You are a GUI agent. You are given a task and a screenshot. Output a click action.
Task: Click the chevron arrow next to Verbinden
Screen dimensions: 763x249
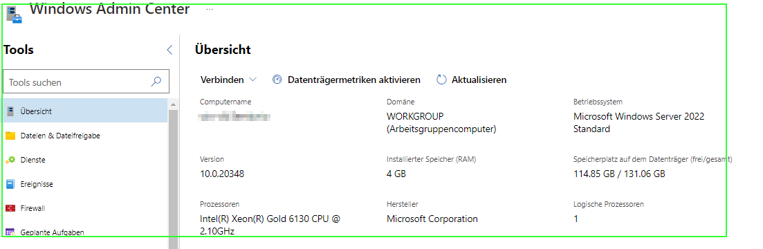tap(252, 80)
